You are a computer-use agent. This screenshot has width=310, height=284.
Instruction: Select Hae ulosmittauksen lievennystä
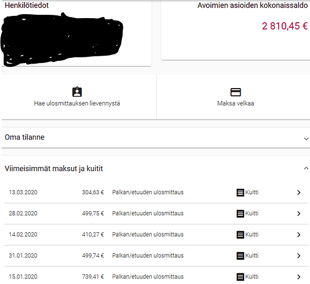point(77,103)
